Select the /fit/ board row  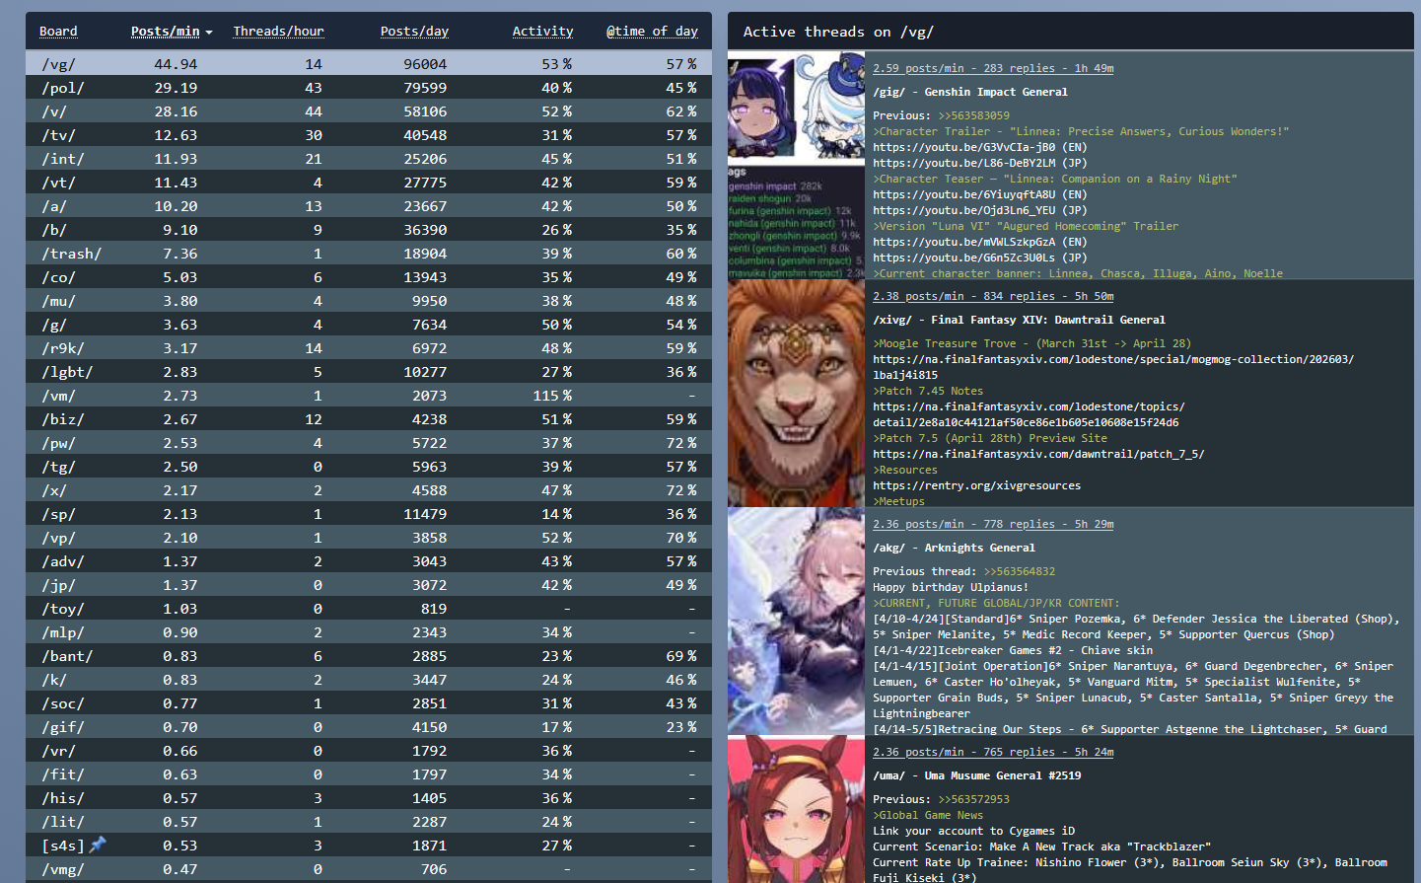click(369, 773)
